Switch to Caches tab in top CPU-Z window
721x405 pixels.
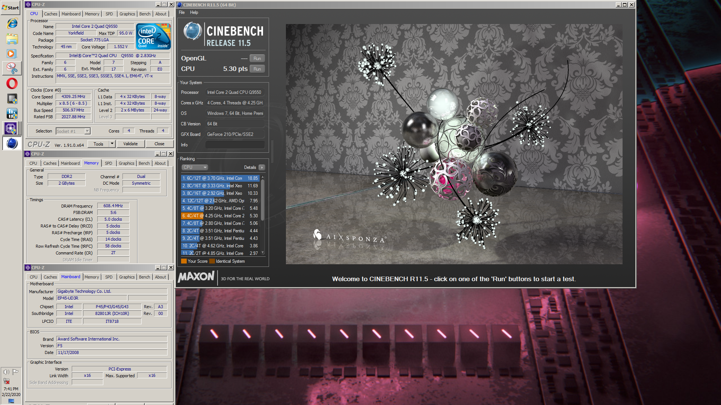[50, 14]
